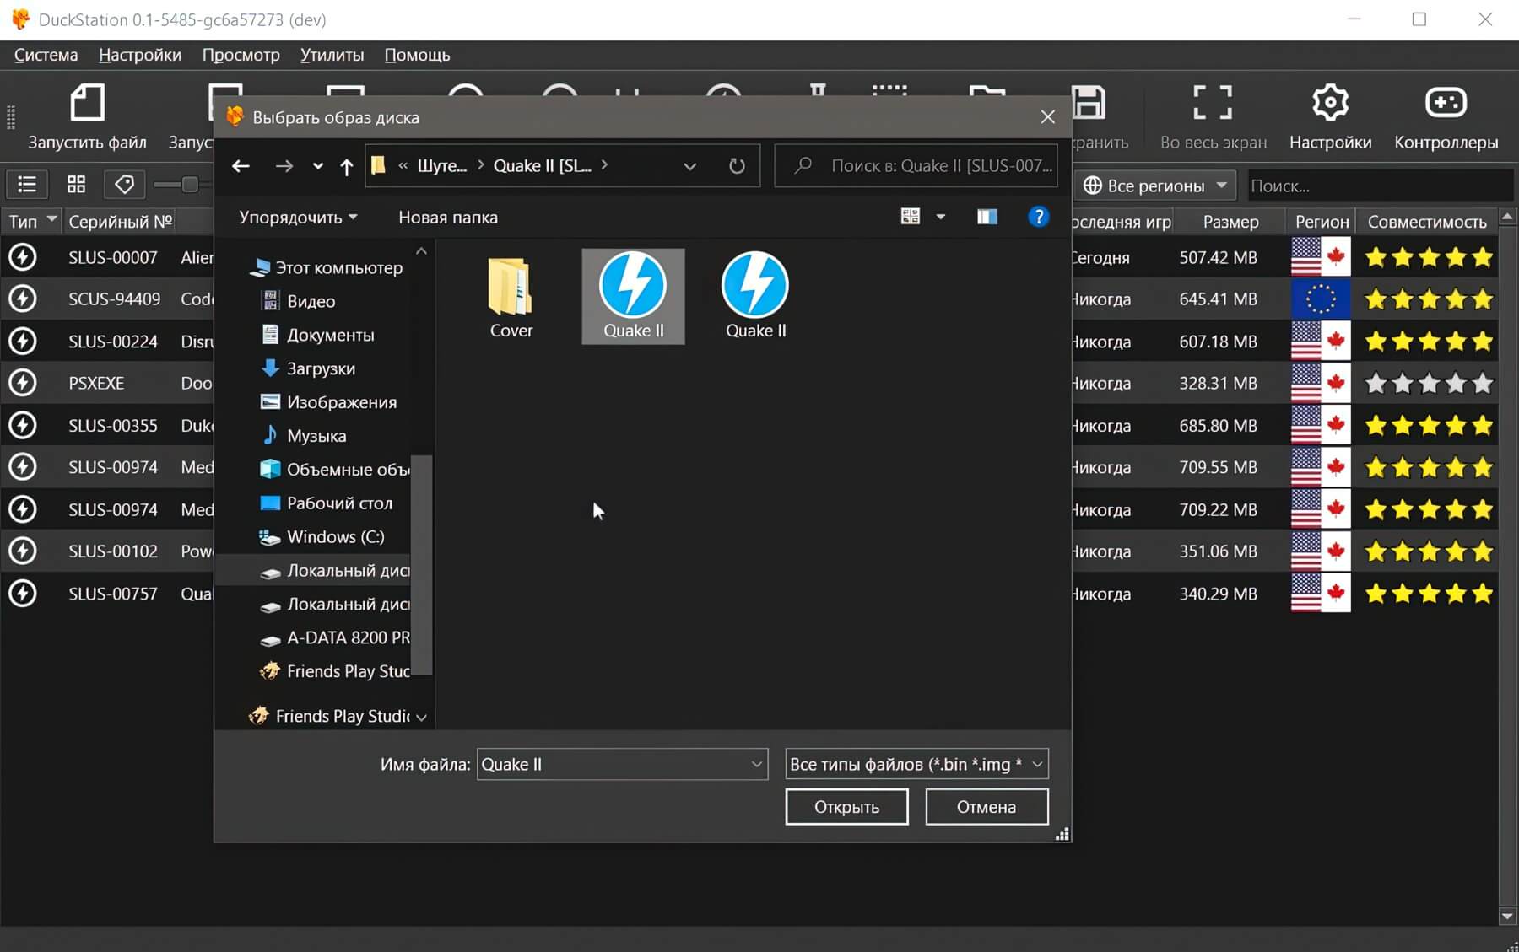Switch to game grid view icon
This screenshot has width=1519, height=952.
76,185
